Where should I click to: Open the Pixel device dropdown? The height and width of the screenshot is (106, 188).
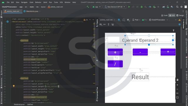point(136,20)
